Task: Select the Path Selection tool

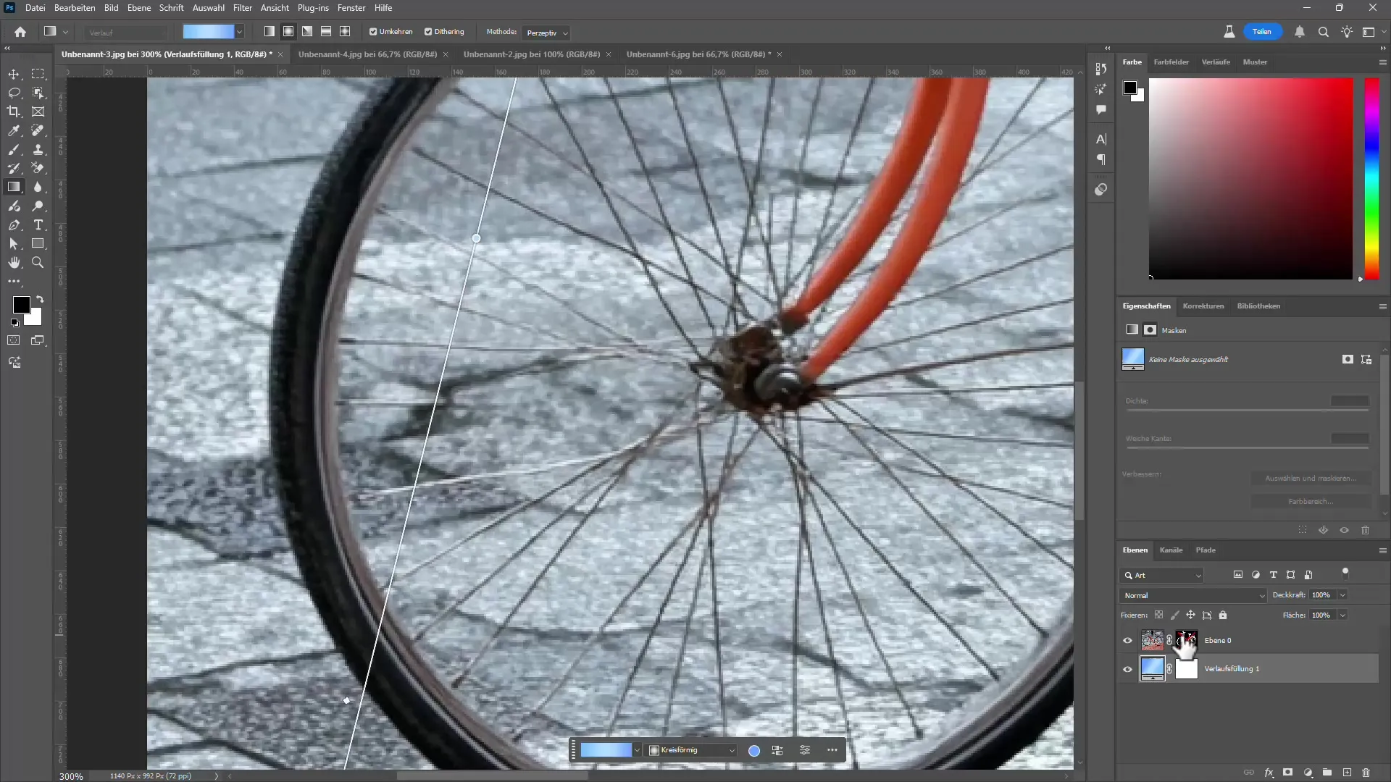Action: pos(14,244)
